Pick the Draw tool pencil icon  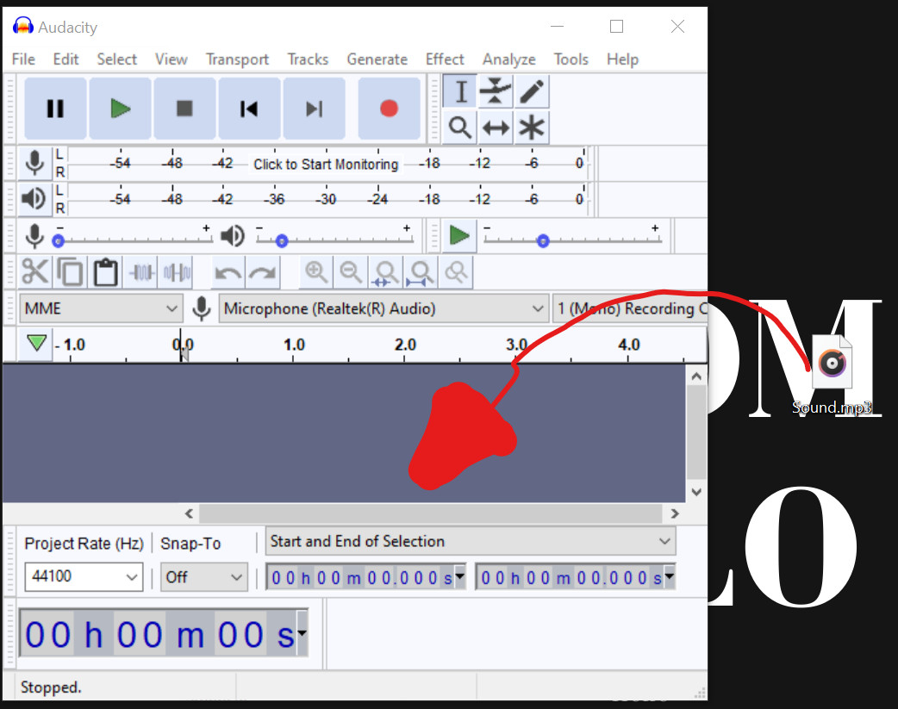click(x=532, y=90)
